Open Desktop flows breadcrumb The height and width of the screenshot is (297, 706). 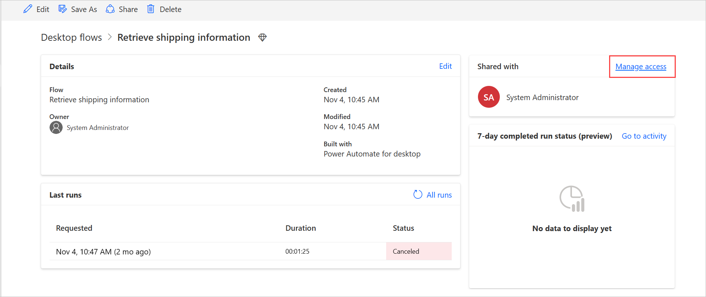(71, 37)
